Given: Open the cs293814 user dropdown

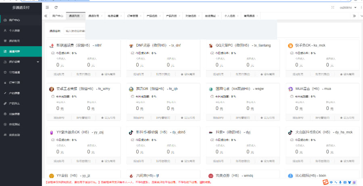Looking at the screenshot, I should coord(348,8).
